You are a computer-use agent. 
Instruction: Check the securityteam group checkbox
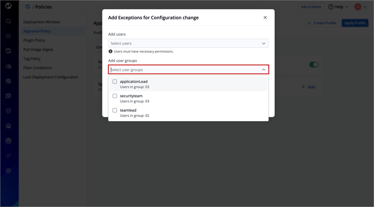(x=115, y=96)
